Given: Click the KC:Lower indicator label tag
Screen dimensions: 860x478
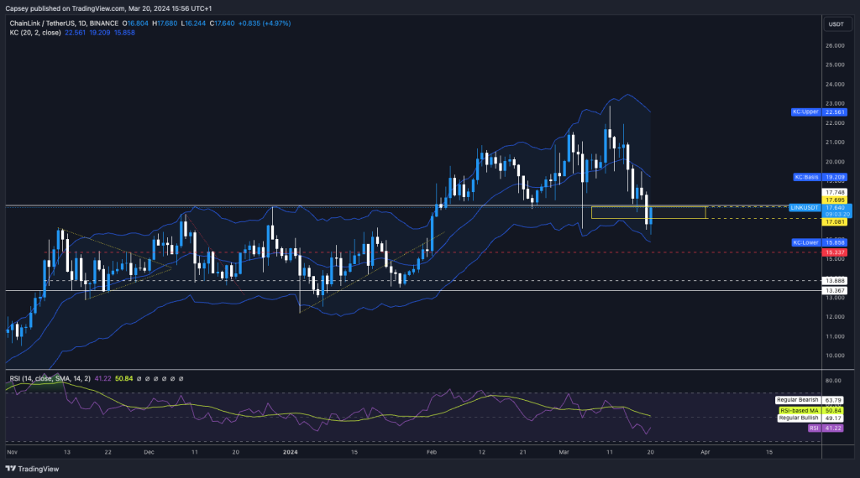Looking at the screenshot, I should coord(805,242).
